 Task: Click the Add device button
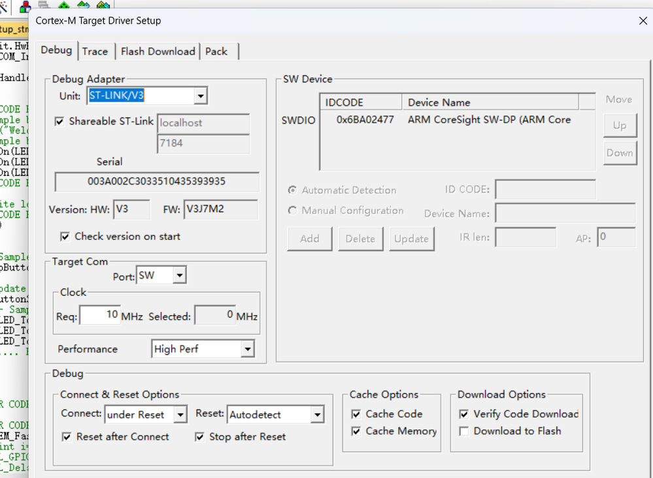pos(309,239)
